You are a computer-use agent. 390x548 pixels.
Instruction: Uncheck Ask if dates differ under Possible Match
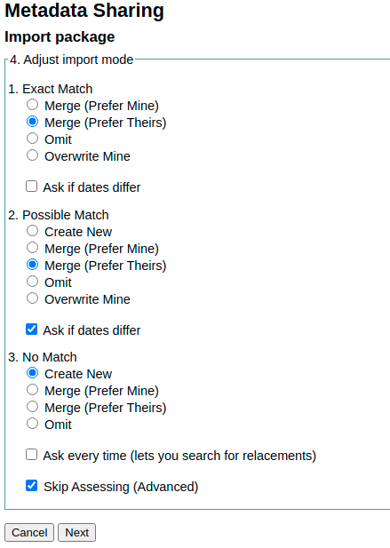click(31, 330)
